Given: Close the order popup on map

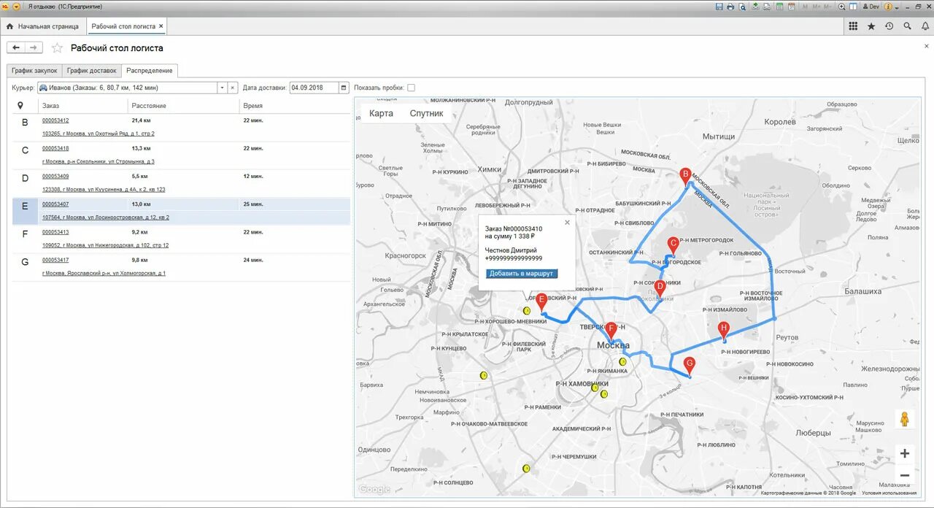Looking at the screenshot, I should coord(567,223).
